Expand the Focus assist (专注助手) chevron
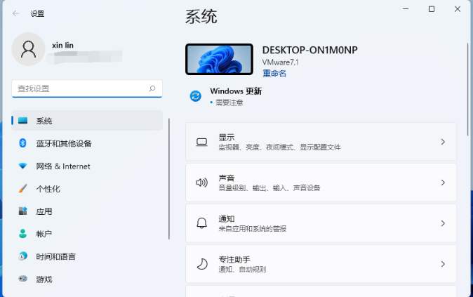The width and height of the screenshot is (473, 297). pos(443,264)
